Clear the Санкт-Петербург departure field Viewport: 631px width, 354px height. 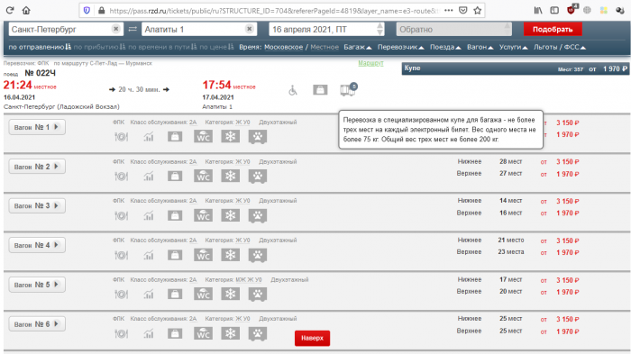tap(116, 29)
